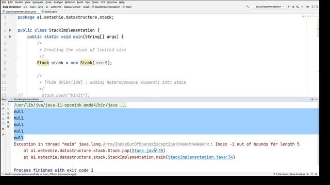Screen dimensions: 330x185
Task: Click the 'Process finished with exit code 1' line
Action: coord(54,170)
